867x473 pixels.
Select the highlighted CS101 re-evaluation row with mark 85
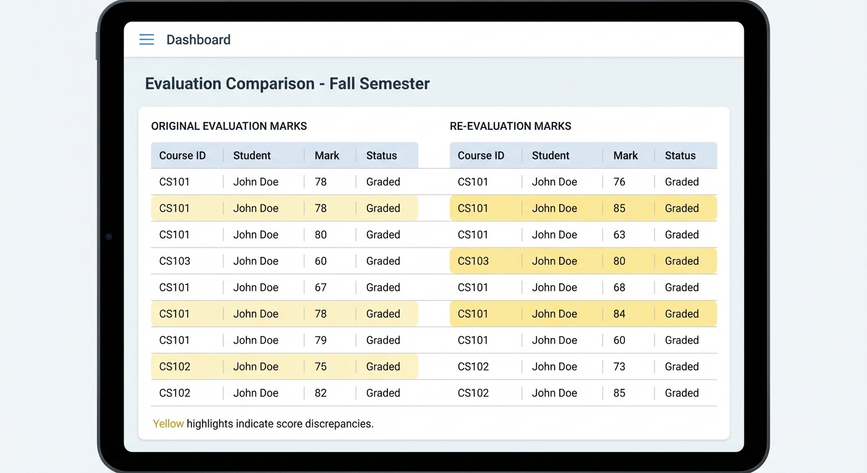[583, 208]
